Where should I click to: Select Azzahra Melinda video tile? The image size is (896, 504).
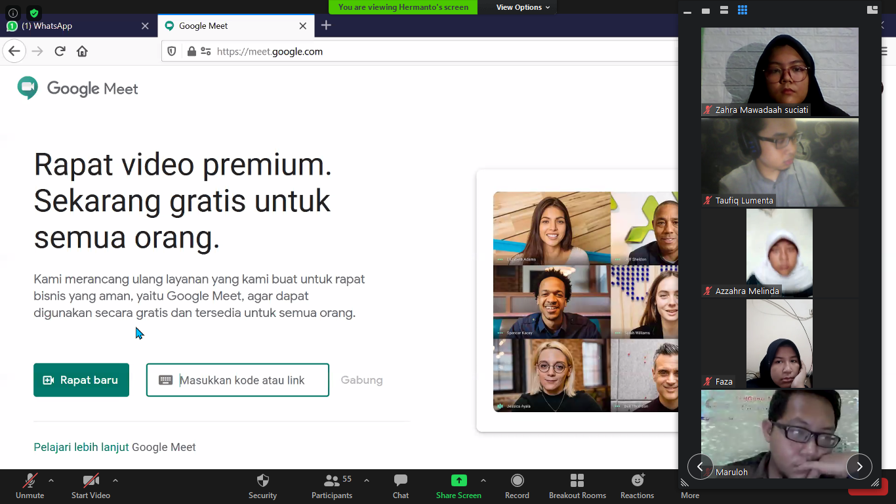(780, 253)
